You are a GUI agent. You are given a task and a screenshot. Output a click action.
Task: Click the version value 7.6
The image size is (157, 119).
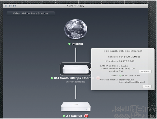[121, 71]
